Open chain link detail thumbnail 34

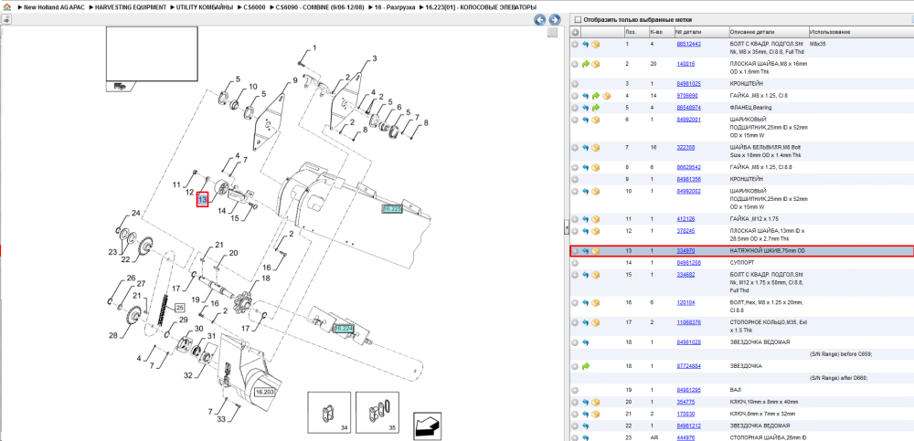pos(329,413)
